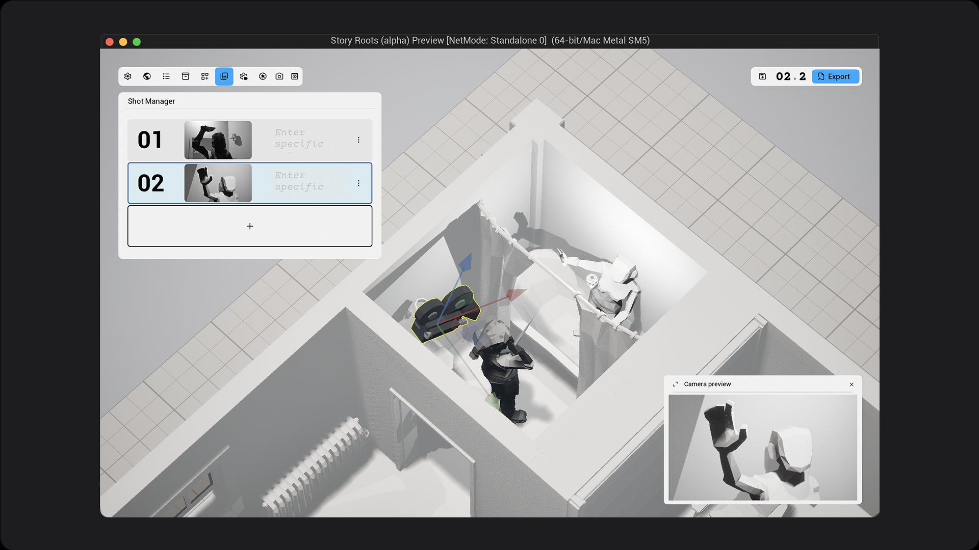Click the globe world icon
The image size is (979, 550).
(147, 76)
